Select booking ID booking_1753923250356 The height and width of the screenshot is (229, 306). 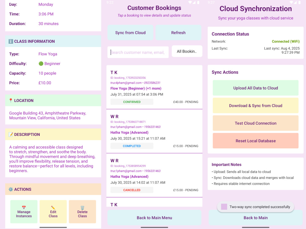128,78
